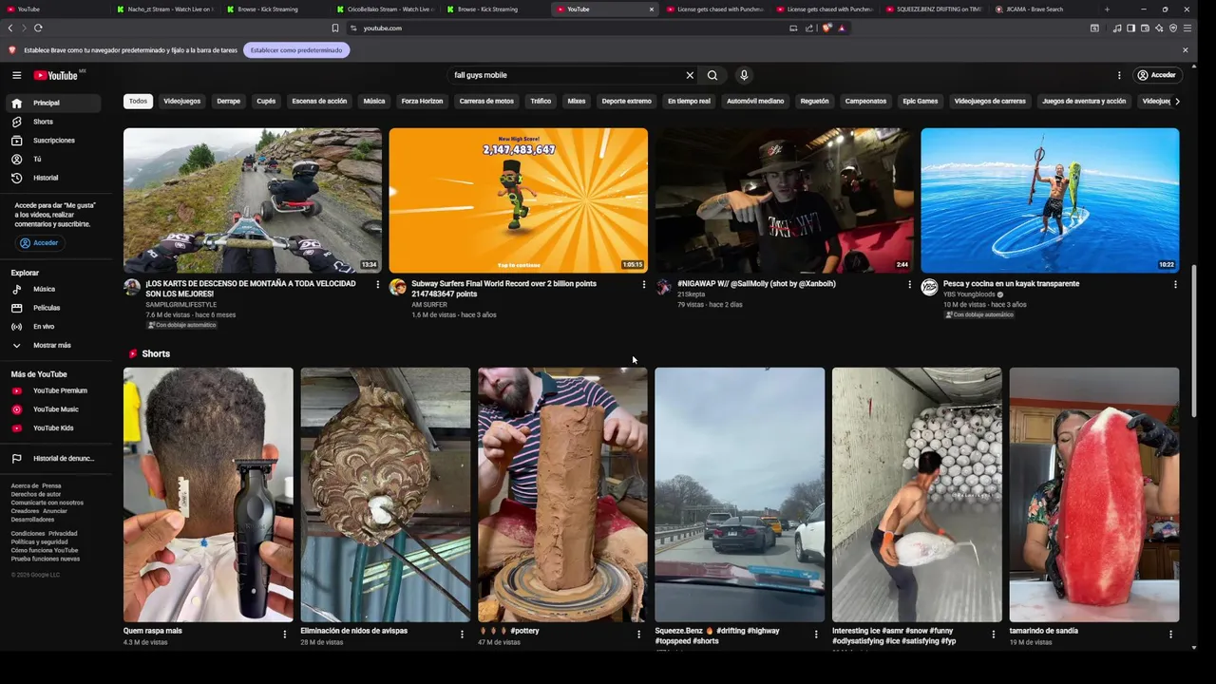The width and height of the screenshot is (1216, 684).
Task: Switch to Nacho_zt Stream Kick tab
Action: coord(166,9)
